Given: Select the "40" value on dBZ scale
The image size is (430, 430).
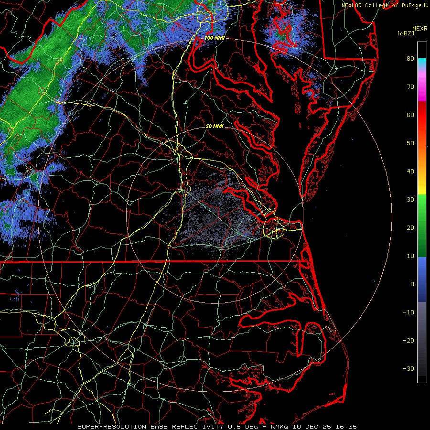Looking at the screenshot, I should 410,172.
